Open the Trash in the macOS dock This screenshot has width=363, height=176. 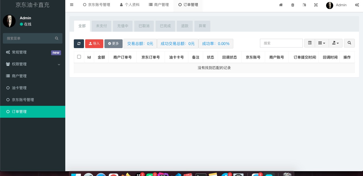287,175
